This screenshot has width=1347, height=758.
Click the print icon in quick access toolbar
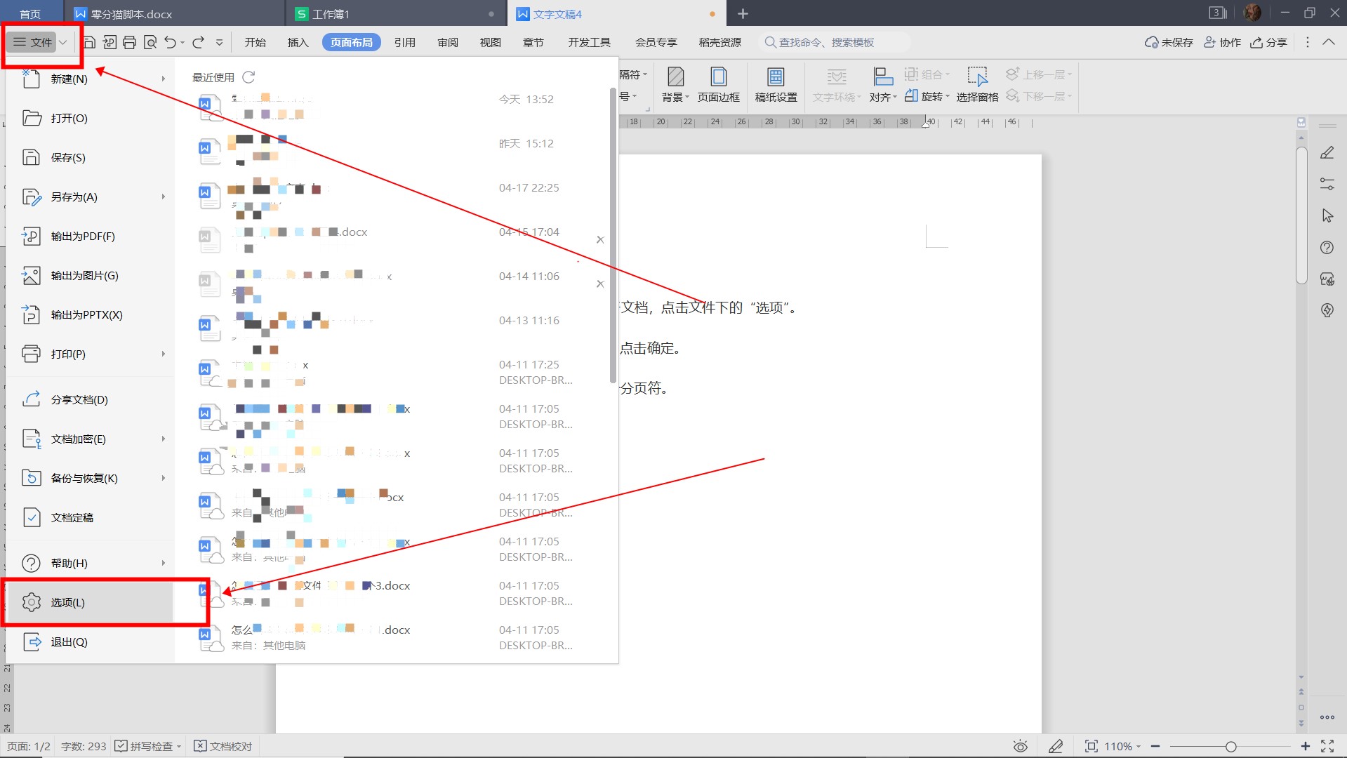point(129,43)
